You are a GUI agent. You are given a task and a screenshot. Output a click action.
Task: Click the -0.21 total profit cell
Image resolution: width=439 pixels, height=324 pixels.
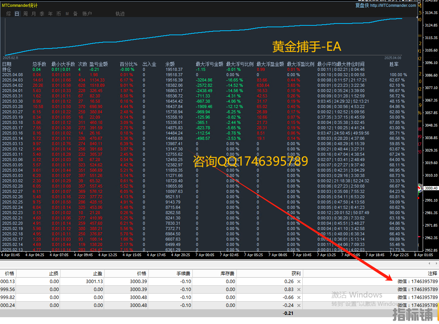point(288,313)
